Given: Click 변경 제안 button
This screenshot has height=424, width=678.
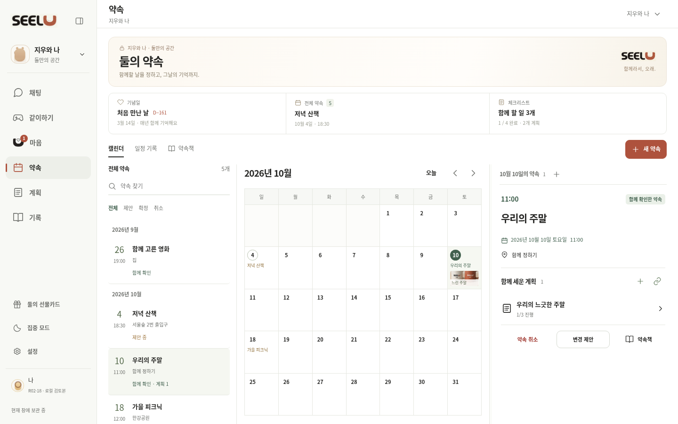Looking at the screenshot, I should [x=583, y=340].
